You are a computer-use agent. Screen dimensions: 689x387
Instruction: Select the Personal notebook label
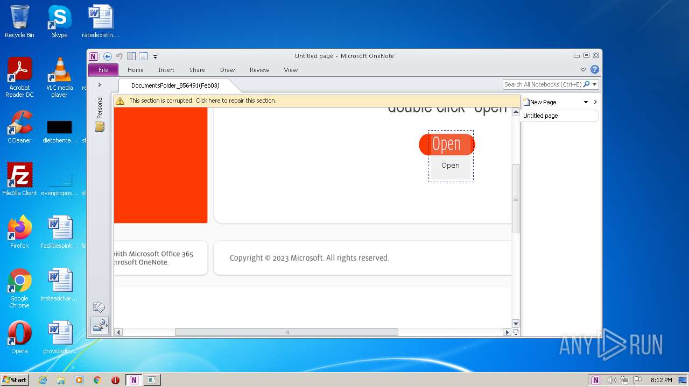point(100,107)
